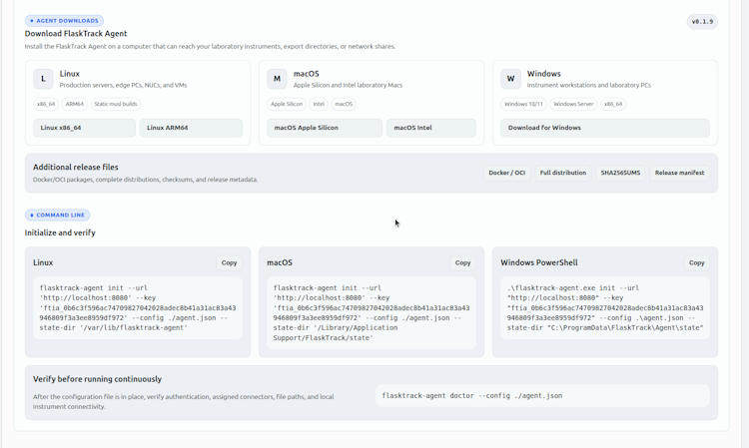This screenshot has width=749, height=448.
Task: Click 'Windows PowerShell' command panel title
Action: (539, 262)
